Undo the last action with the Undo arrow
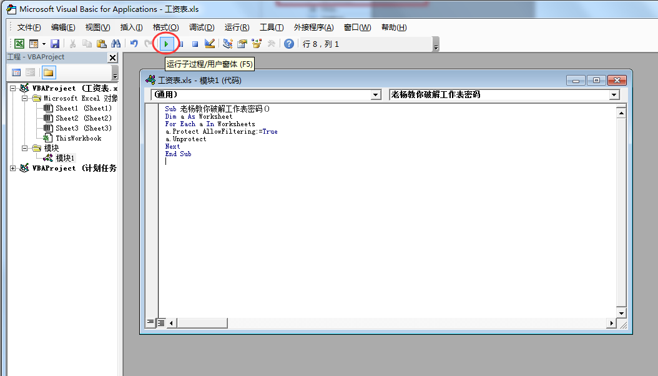 coord(134,44)
